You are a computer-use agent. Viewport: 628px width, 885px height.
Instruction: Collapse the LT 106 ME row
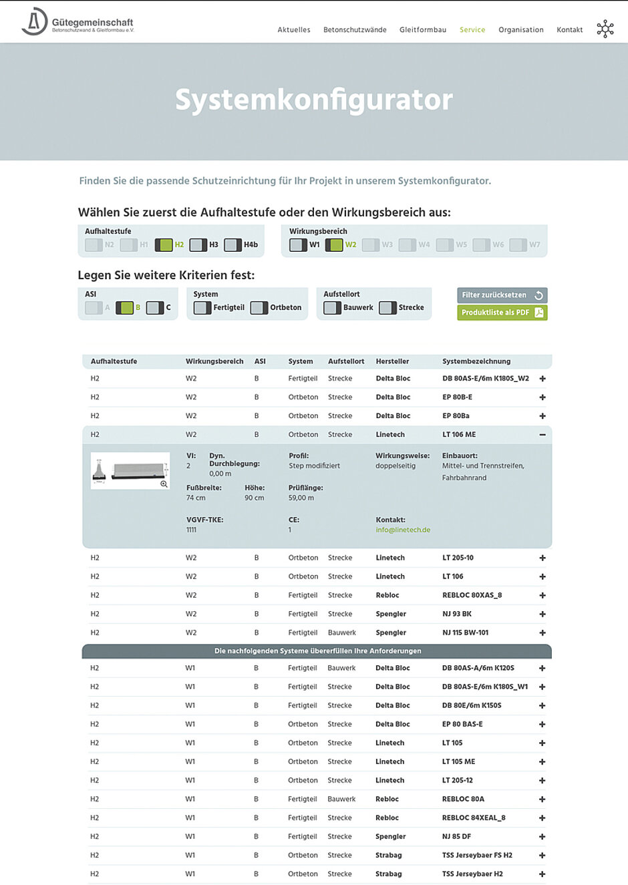542,435
